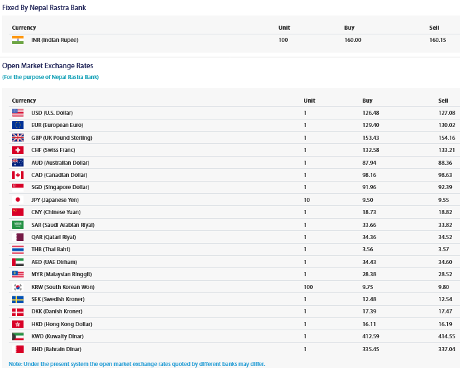Click the note about differing bank rates
The image size is (460, 368).
[x=136, y=364]
